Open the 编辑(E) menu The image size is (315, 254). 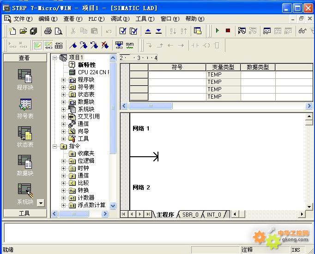(48, 19)
